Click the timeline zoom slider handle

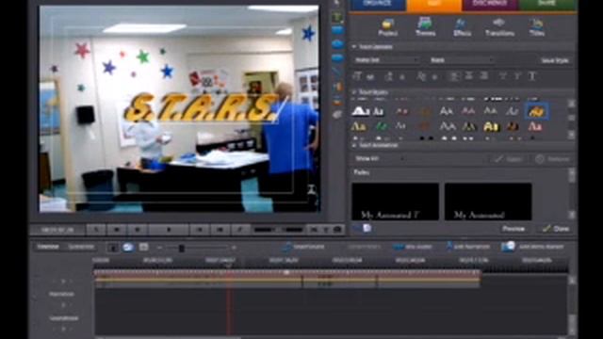(x=181, y=248)
